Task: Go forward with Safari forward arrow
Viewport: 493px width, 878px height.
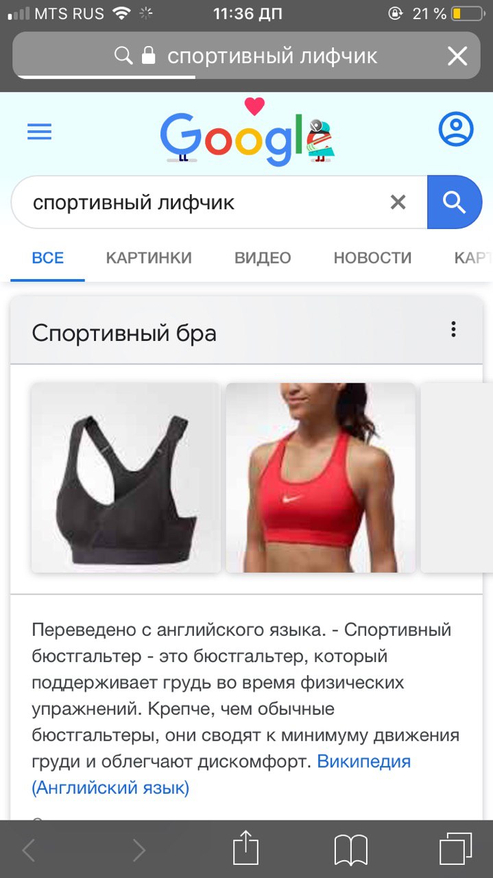Action: coord(139,851)
